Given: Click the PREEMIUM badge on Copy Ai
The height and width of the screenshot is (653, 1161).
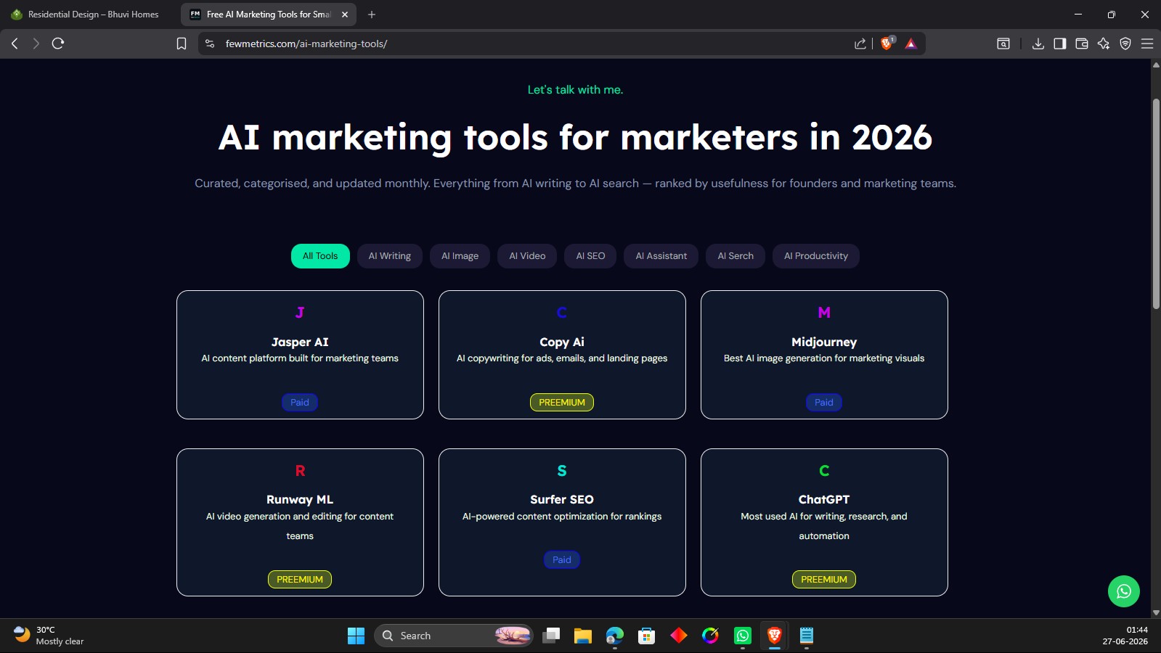Looking at the screenshot, I should (562, 403).
